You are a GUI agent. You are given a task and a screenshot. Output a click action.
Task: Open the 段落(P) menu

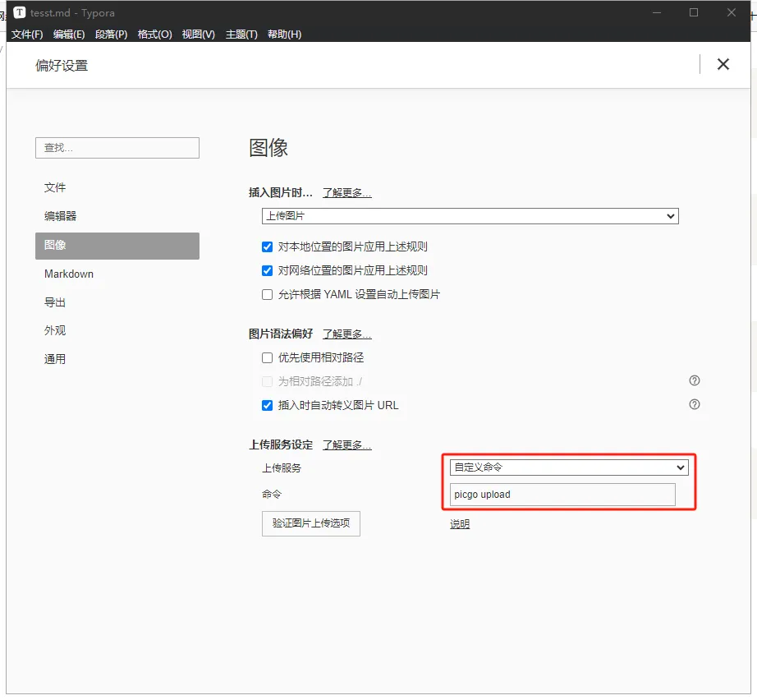(112, 35)
